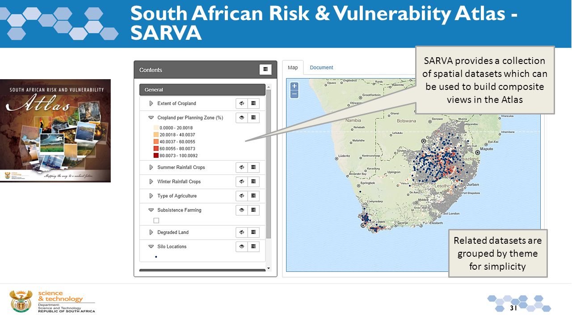Toggle Subsistence Farming layer visibility
The height and width of the screenshot is (322, 572).
click(x=242, y=210)
